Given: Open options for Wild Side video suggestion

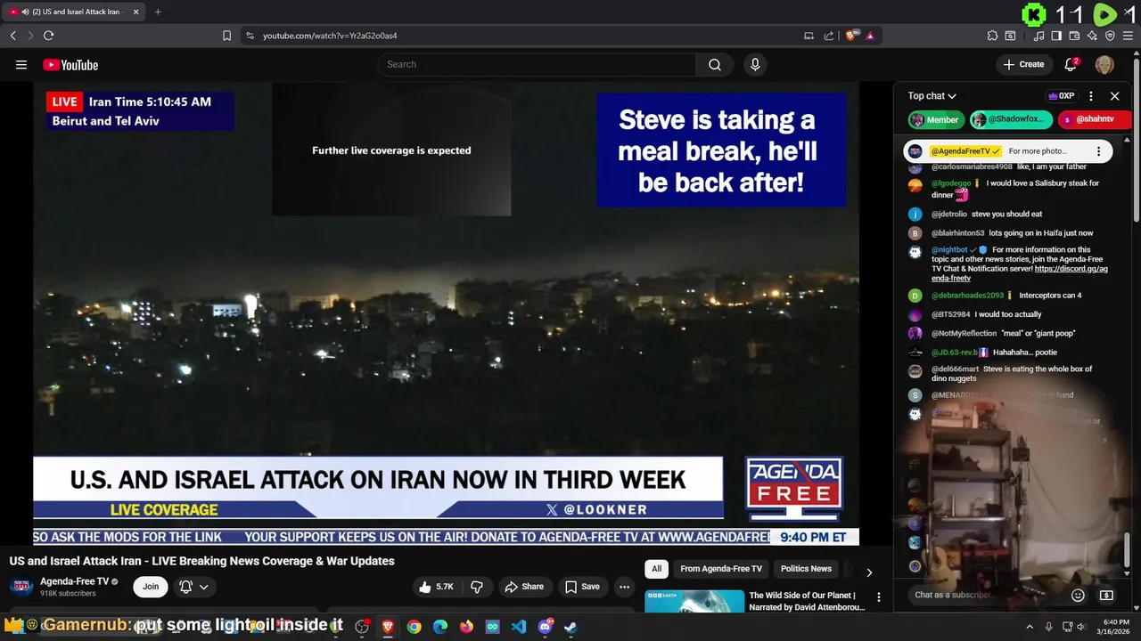Looking at the screenshot, I should click(x=879, y=597).
